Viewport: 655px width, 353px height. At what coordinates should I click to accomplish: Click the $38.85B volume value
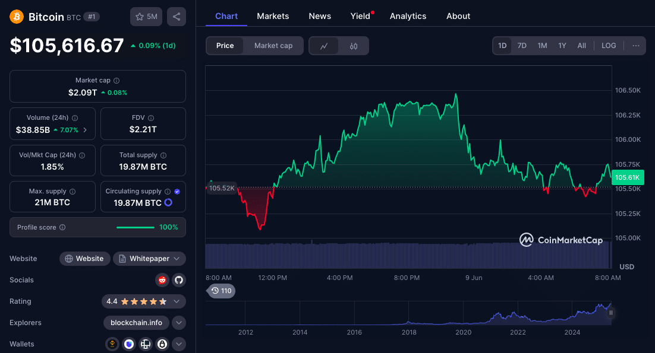tap(33, 130)
